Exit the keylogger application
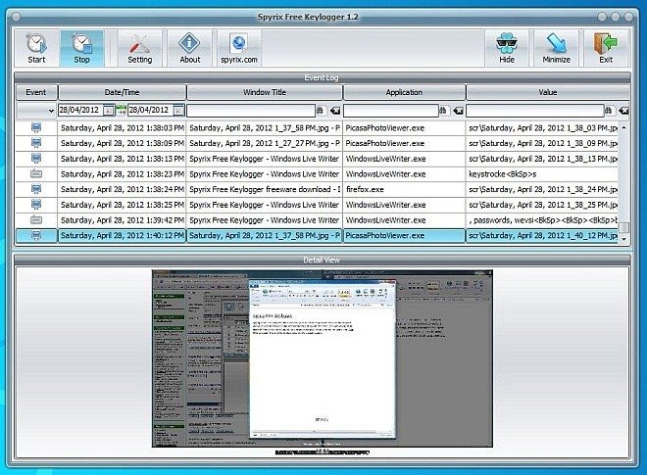Viewport: 647px width, 475px height. click(606, 48)
